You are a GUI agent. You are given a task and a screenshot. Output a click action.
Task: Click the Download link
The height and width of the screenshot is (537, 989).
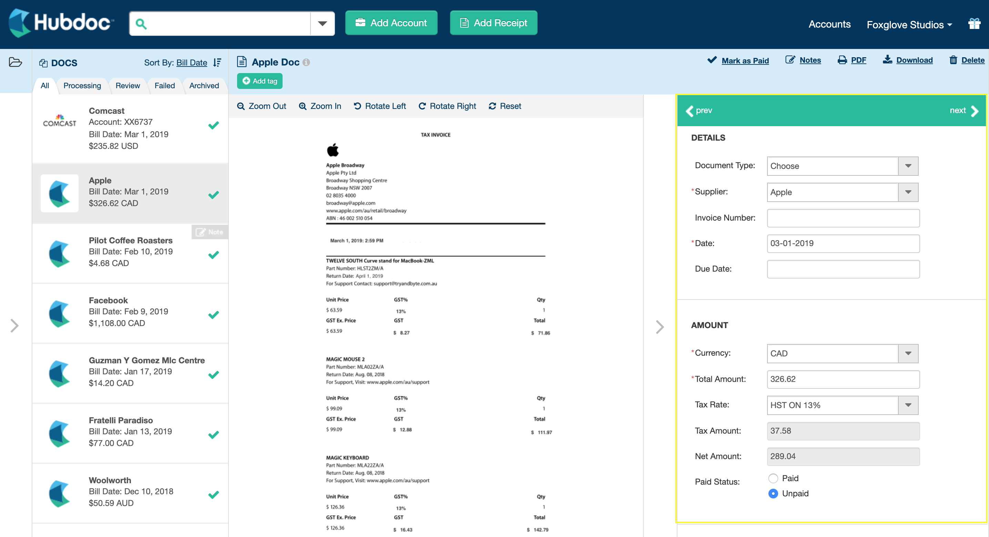click(x=908, y=60)
